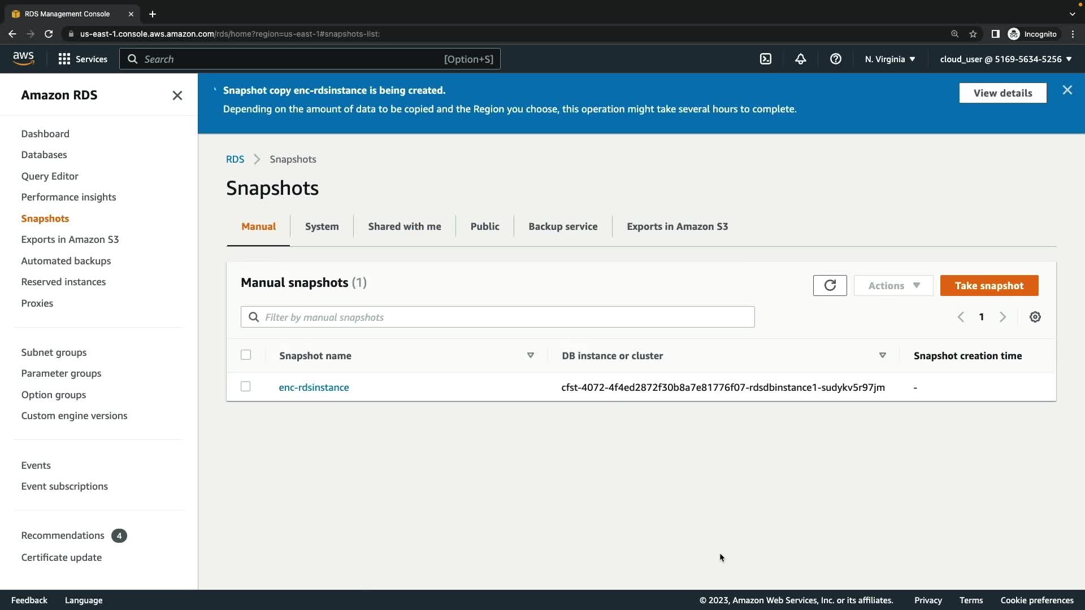Open the Backup service tab
1085x610 pixels.
[562, 226]
